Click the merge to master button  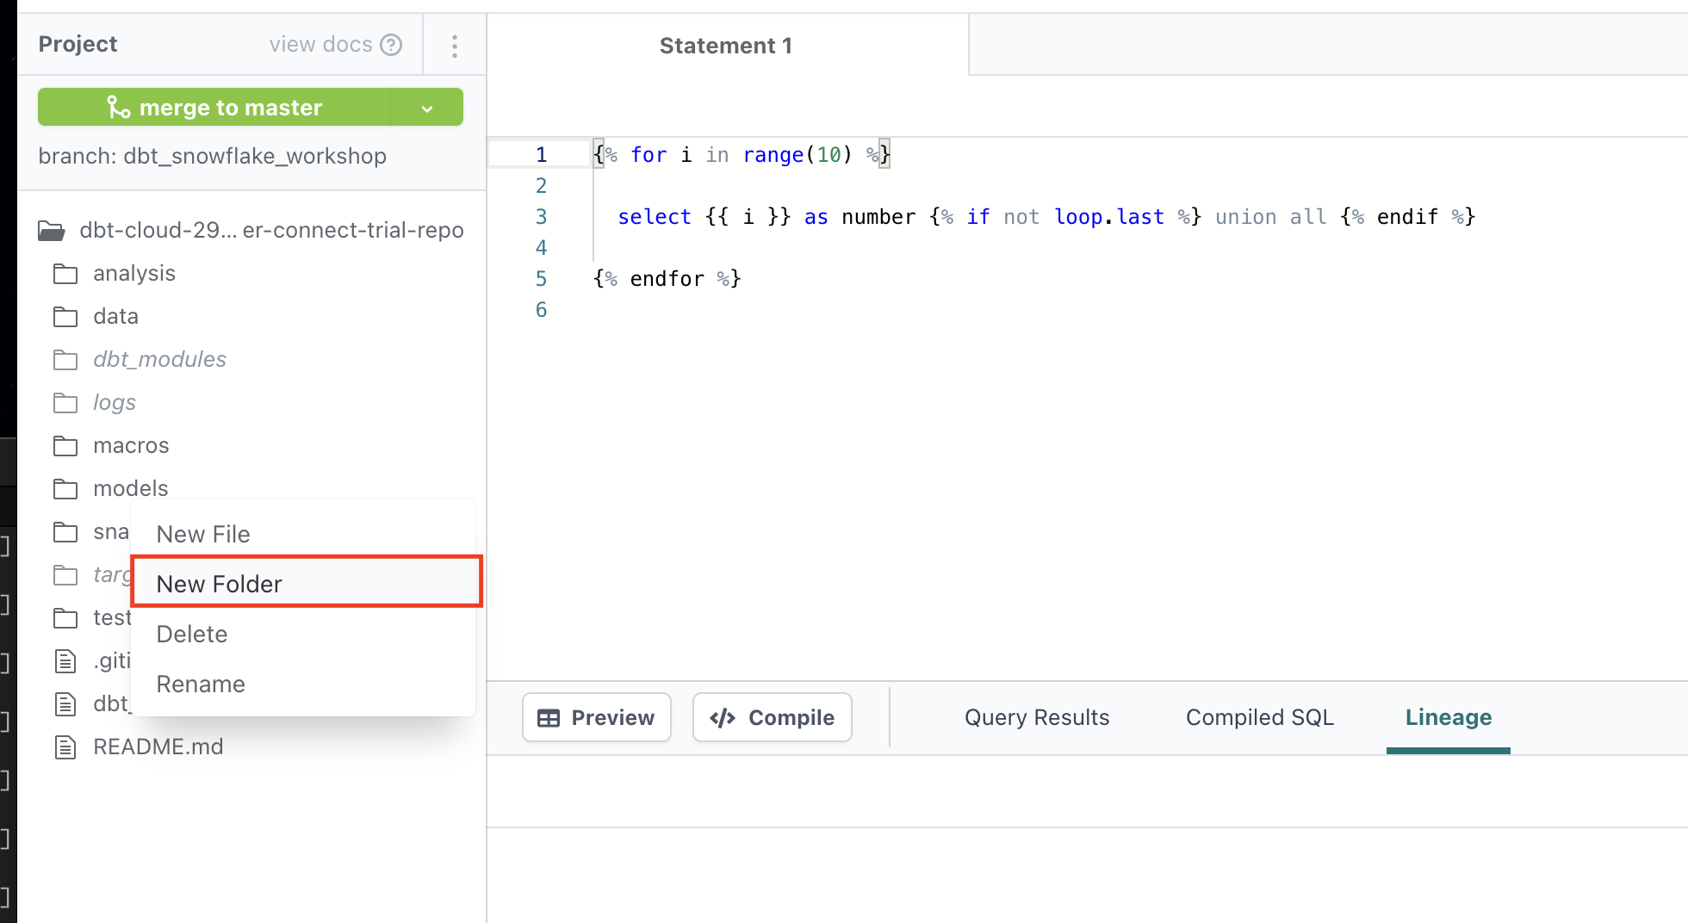[x=214, y=108]
